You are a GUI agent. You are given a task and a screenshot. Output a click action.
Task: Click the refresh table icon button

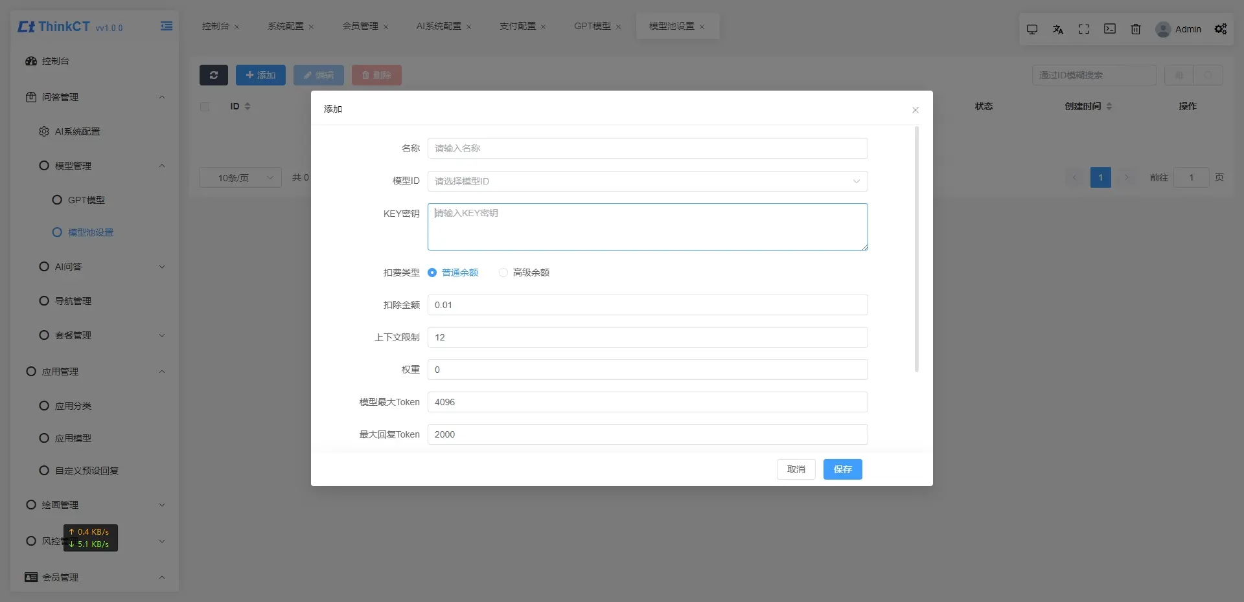(214, 75)
